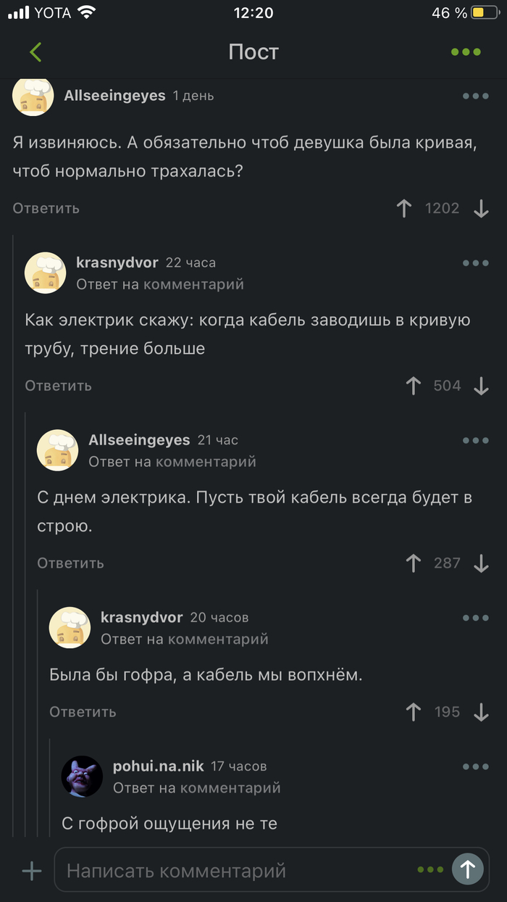Image resolution: width=507 pixels, height=902 pixels.
Task: Upvote the comment with 195 rating
Action: point(414,712)
